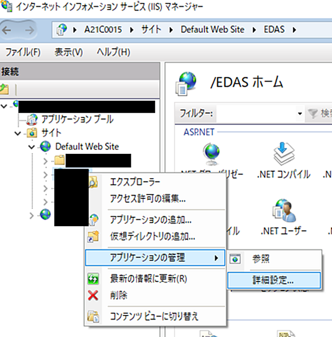Screen dimensions: 332x337
Task: Open the ファイル(F) menu
Action: 23,52
